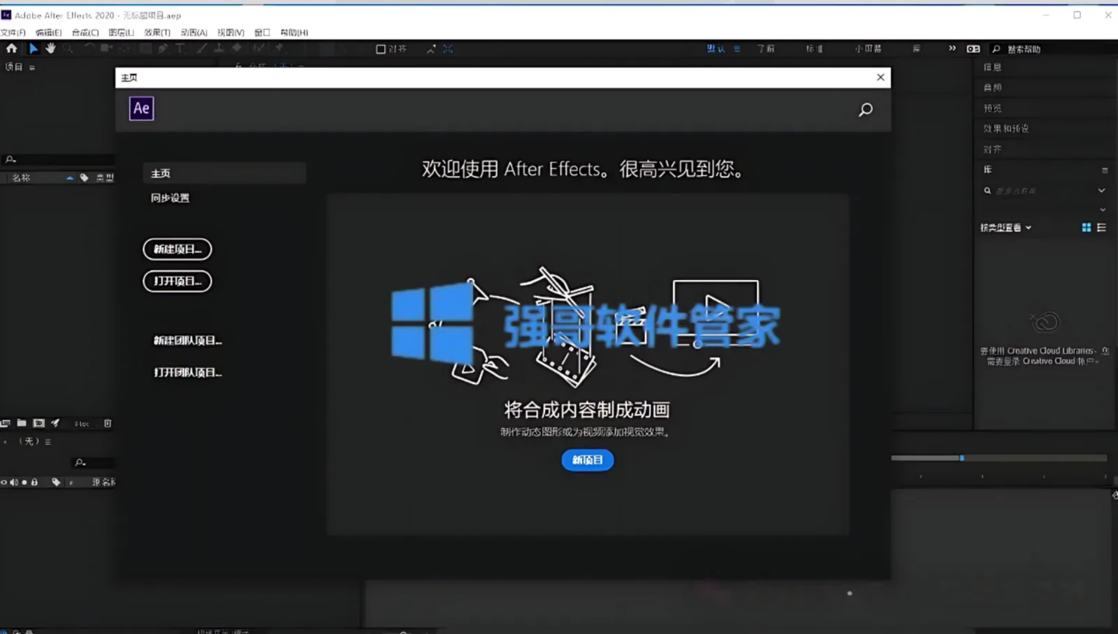Select the 主页 item in Home sidebar
Viewport: 1118px width, 634px height.
pyautogui.click(x=224, y=173)
